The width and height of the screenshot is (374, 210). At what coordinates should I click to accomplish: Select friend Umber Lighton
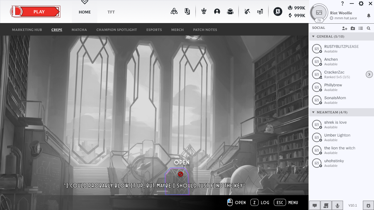341,137
